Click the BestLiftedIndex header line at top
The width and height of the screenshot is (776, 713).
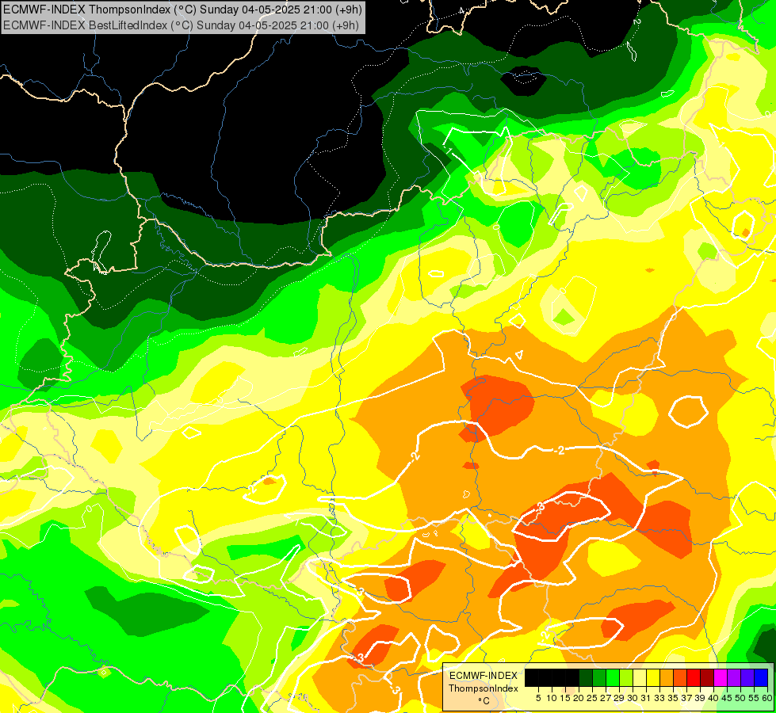182,25
